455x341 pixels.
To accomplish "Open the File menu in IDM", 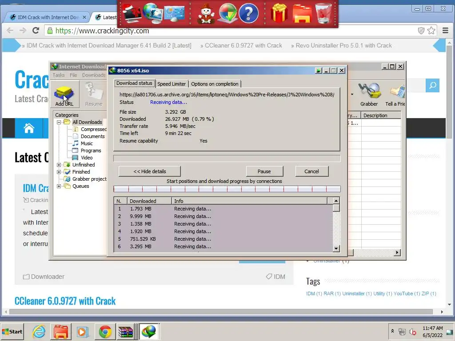I will coord(73,75).
